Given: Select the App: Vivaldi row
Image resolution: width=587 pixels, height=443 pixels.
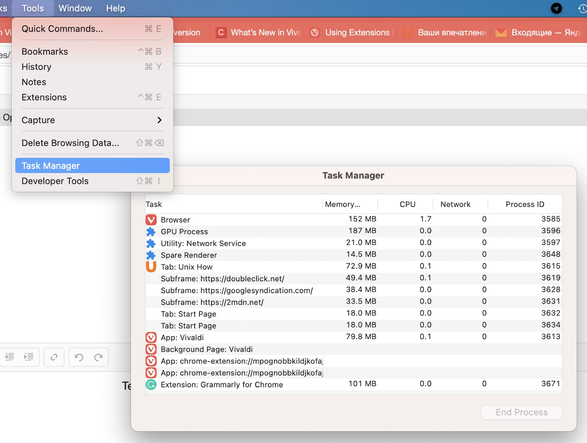Looking at the screenshot, I should [354, 337].
